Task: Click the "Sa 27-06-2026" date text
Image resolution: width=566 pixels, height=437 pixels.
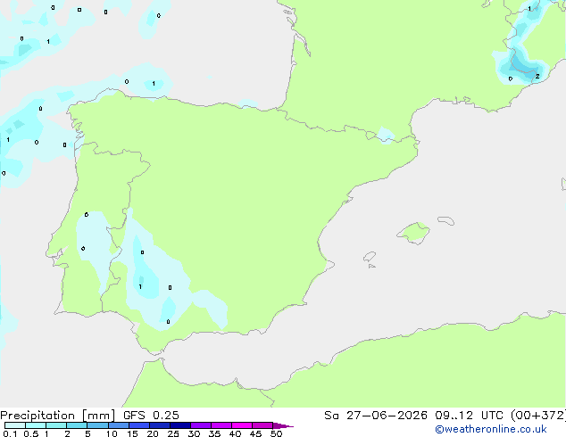Action: click(x=376, y=416)
